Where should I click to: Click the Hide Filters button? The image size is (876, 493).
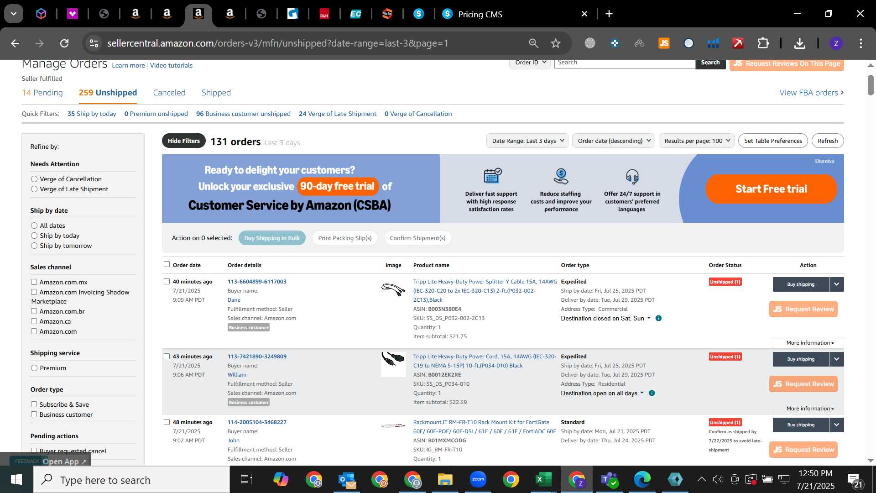[x=184, y=141]
